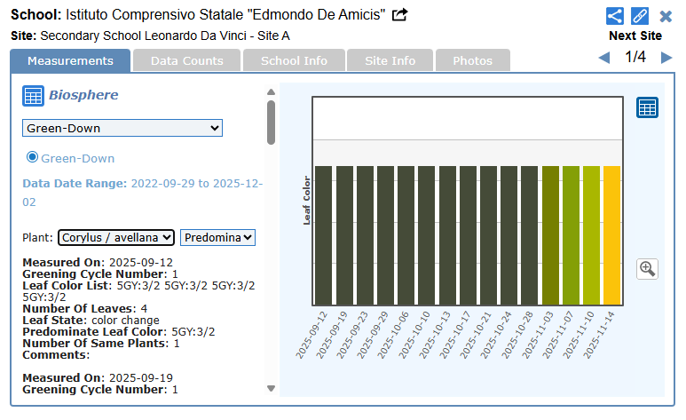This screenshot has width=686, height=420.
Task: Open the School Info tab
Action: [294, 60]
